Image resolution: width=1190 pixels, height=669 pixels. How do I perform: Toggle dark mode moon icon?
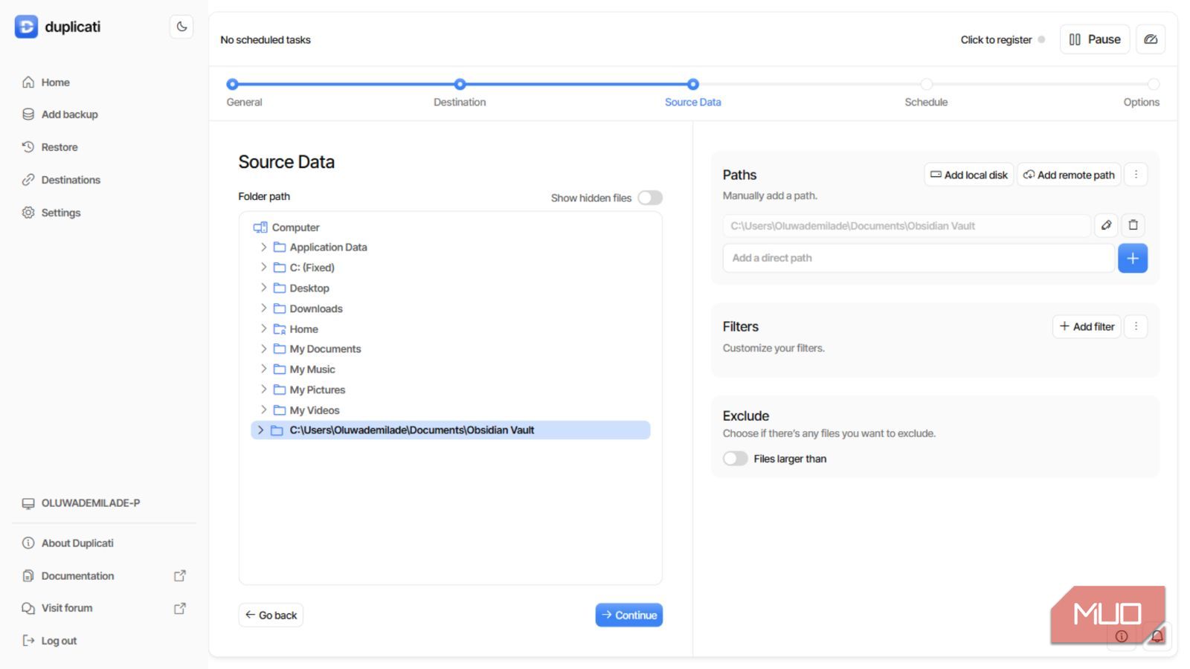pos(181,27)
